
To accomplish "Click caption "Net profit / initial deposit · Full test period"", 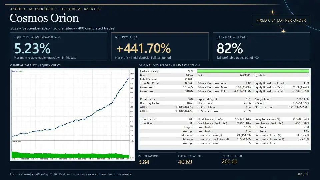I will pos(143,58).
